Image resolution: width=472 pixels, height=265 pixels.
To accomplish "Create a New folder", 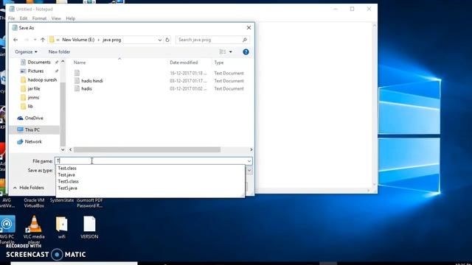I will pyautogui.click(x=59, y=52).
